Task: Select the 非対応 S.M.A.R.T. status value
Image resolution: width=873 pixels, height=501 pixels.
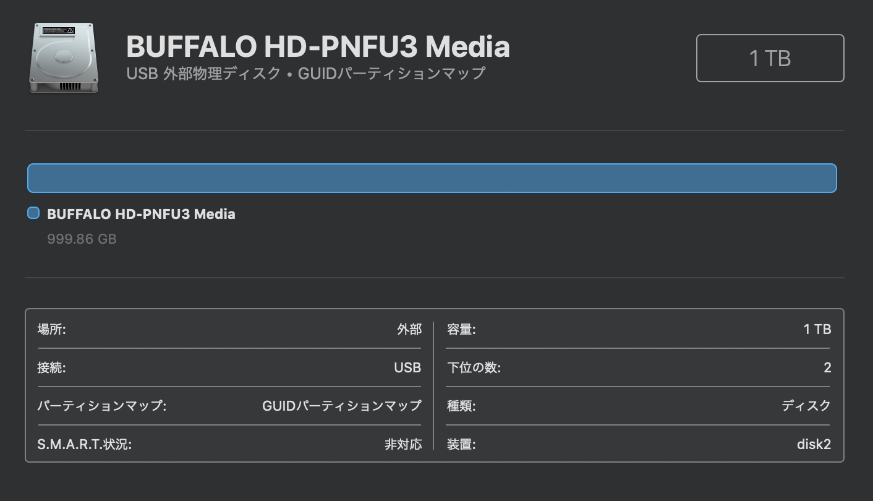Action: click(x=402, y=444)
